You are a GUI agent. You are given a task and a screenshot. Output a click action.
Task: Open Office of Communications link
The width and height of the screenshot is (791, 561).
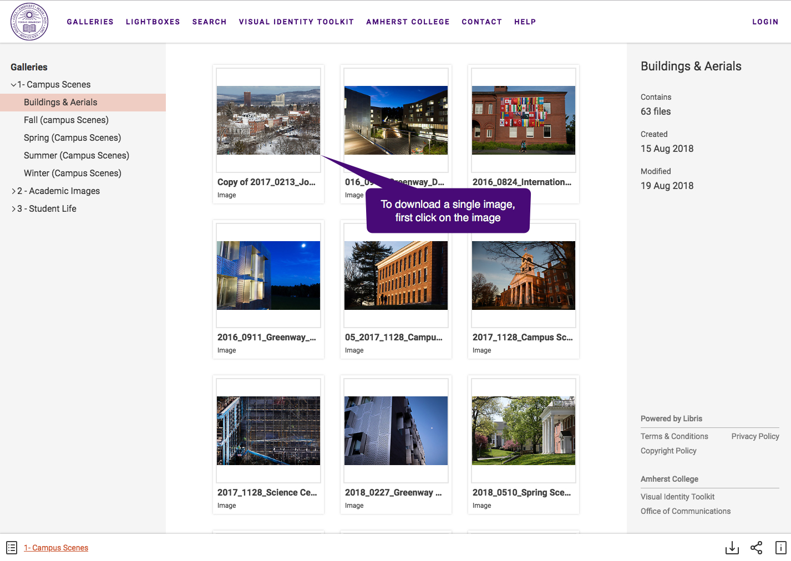tap(686, 511)
